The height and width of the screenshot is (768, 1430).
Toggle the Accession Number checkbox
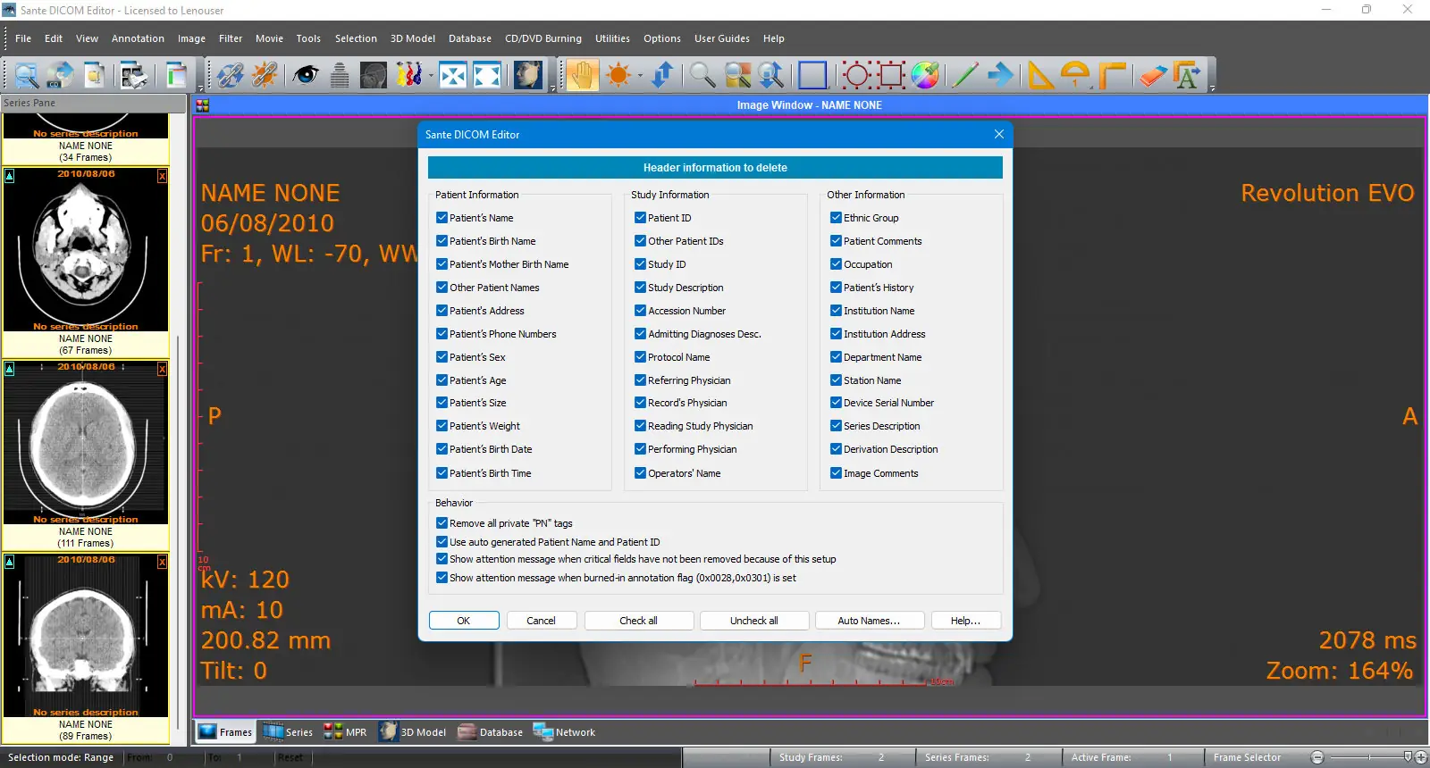(640, 310)
